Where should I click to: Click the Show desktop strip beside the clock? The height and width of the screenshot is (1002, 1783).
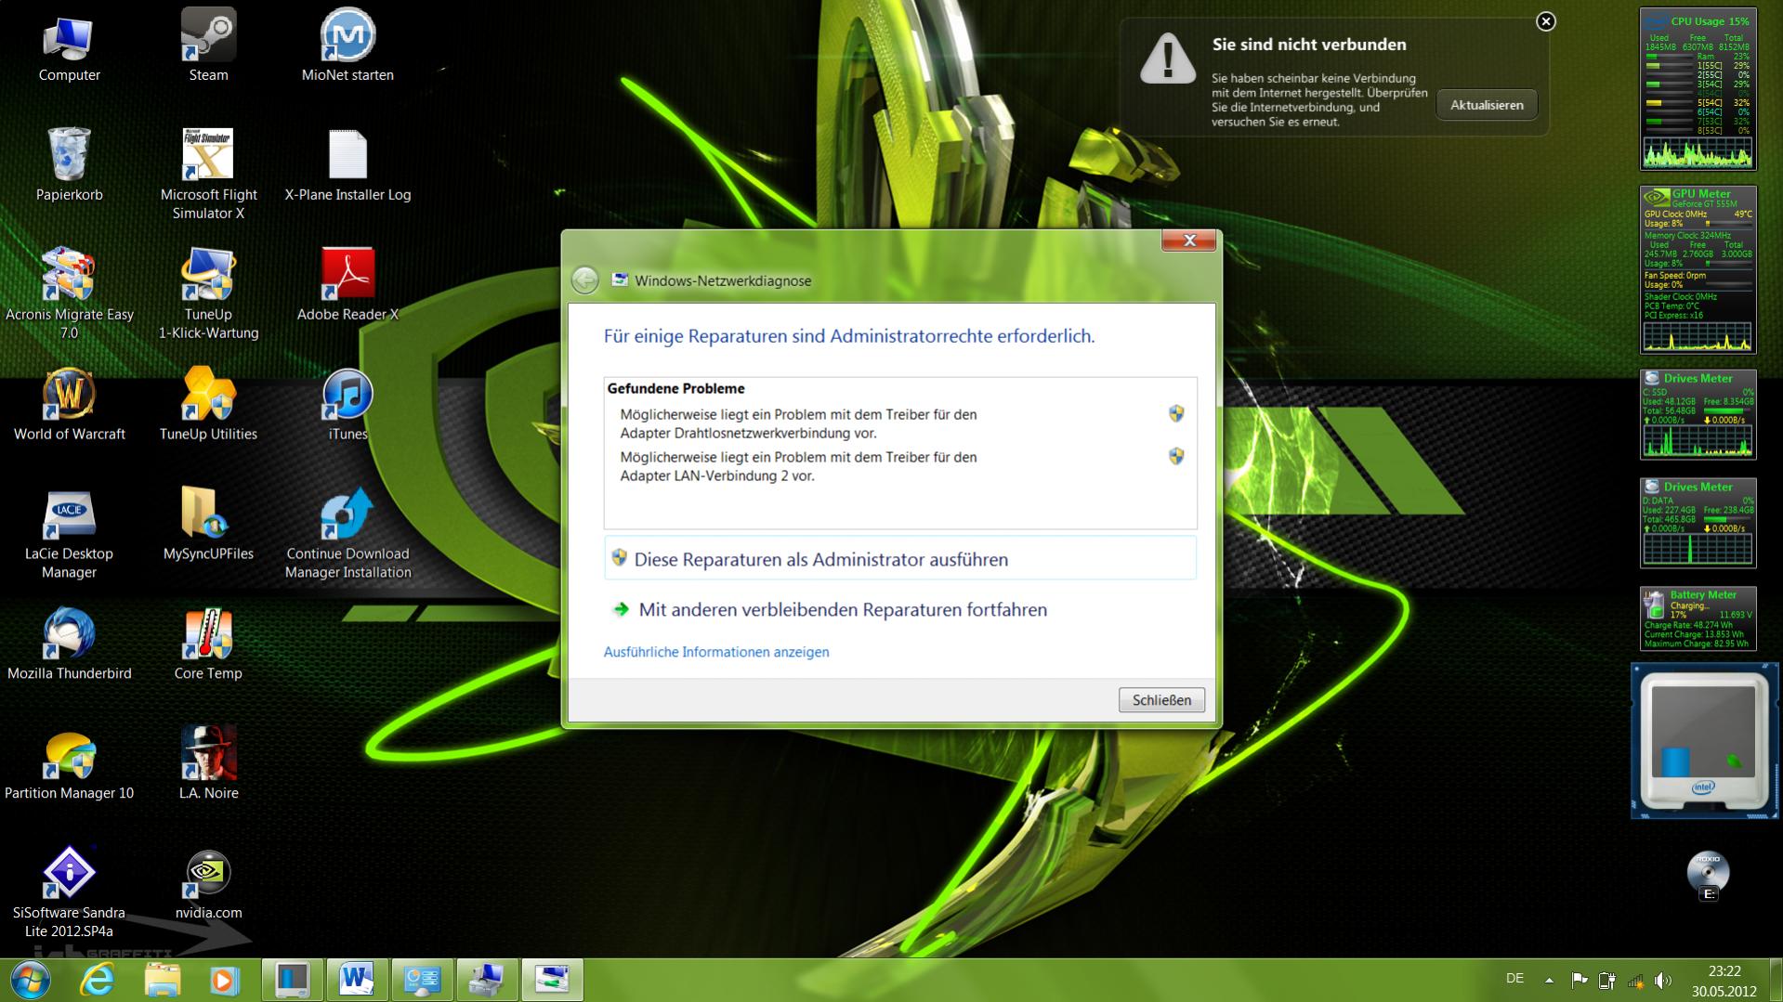pos(1776,980)
